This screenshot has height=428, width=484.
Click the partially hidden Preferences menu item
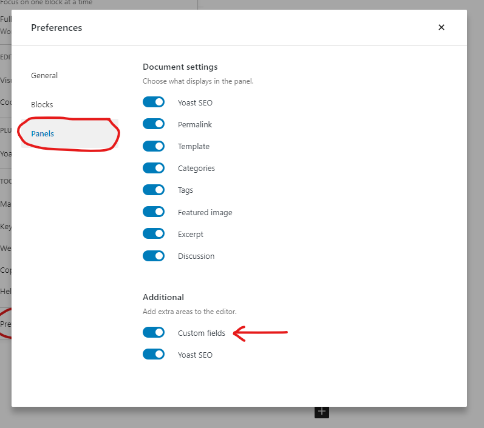[5, 324]
